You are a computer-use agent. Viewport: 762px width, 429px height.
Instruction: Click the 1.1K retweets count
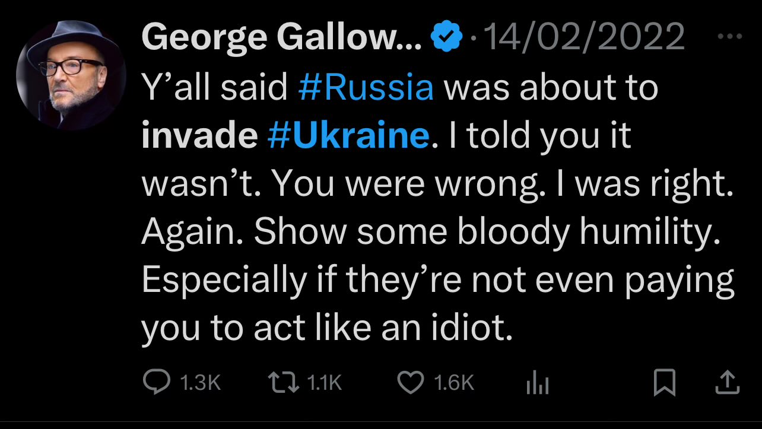coord(326,383)
